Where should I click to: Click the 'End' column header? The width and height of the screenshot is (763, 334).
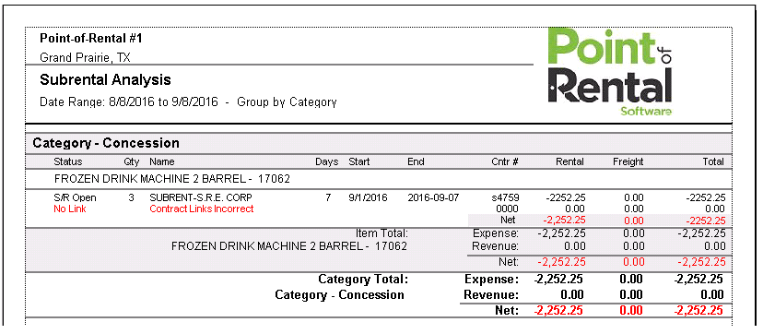416,161
